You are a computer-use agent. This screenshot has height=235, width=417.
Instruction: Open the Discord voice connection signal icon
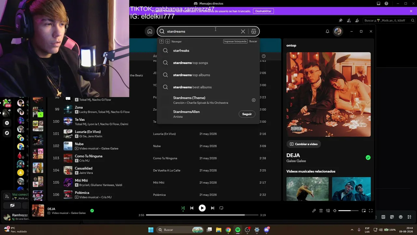(x=7, y=196)
